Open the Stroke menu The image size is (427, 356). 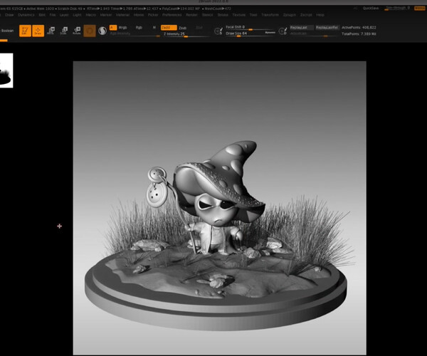pyautogui.click(x=223, y=15)
